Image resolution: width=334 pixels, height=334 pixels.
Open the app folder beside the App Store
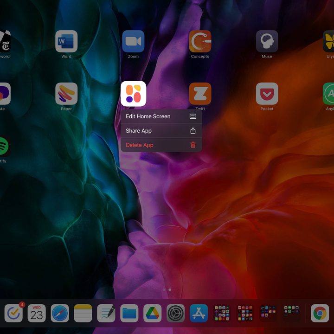[222, 313]
